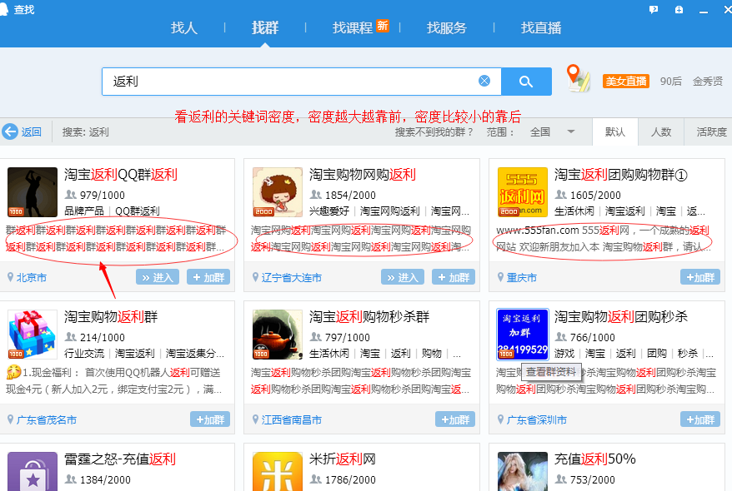This screenshot has height=491, width=732.
Task: Sort results by 人数
Action: click(661, 132)
